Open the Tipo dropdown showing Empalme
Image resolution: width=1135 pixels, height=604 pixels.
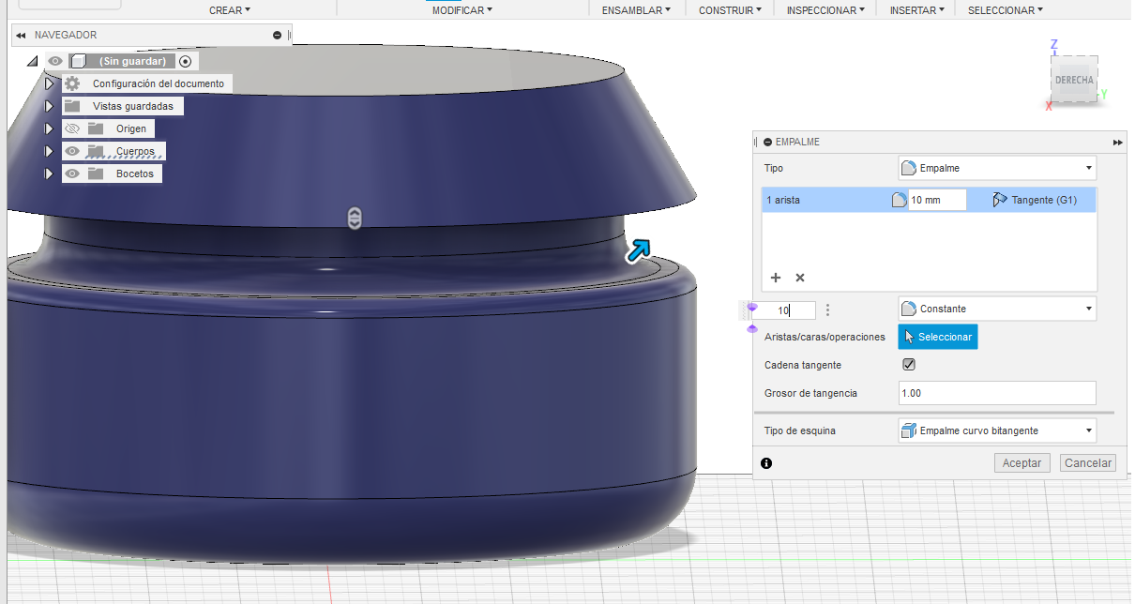pyautogui.click(x=997, y=168)
